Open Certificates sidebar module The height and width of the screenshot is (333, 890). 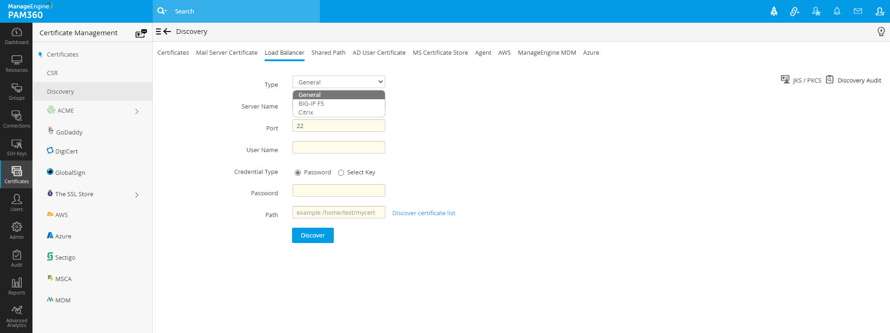point(16,174)
